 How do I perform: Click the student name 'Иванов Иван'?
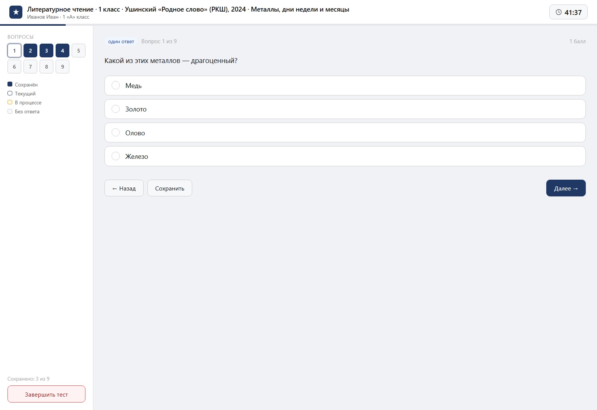[x=43, y=17]
